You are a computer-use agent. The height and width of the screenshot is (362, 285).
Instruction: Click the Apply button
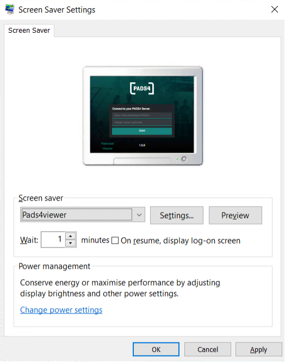pyautogui.click(x=258, y=349)
